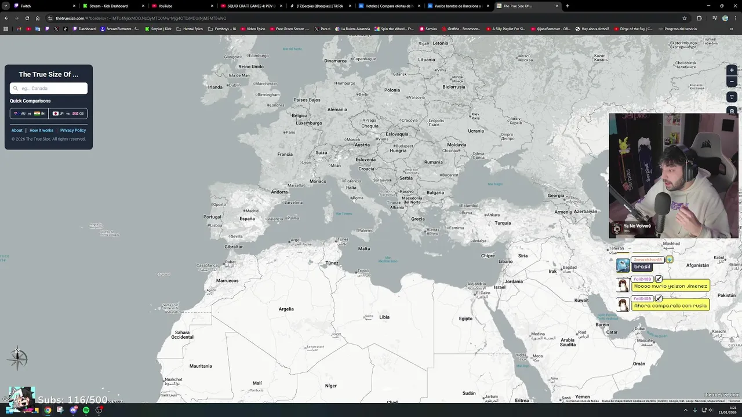Viewport: 742px width, 417px height.
Task: Click the browser back arrow
Action: click(x=6, y=18)
